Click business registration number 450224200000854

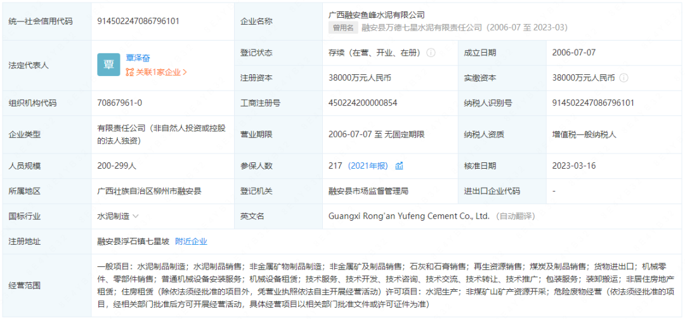tap(363, 103)
